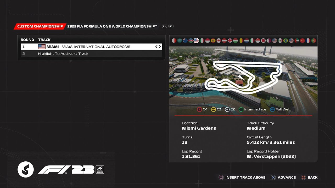335x188 pixels.
Task: Click the yellow Medium C3 tyre icon
Action: tap(213, 109)
